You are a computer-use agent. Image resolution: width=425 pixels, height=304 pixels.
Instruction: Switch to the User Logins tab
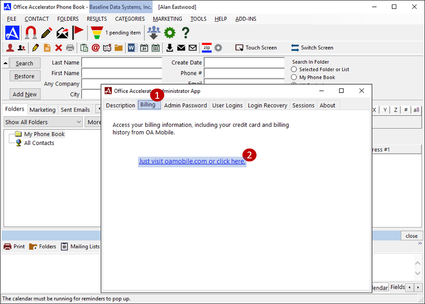pos(227,105)
